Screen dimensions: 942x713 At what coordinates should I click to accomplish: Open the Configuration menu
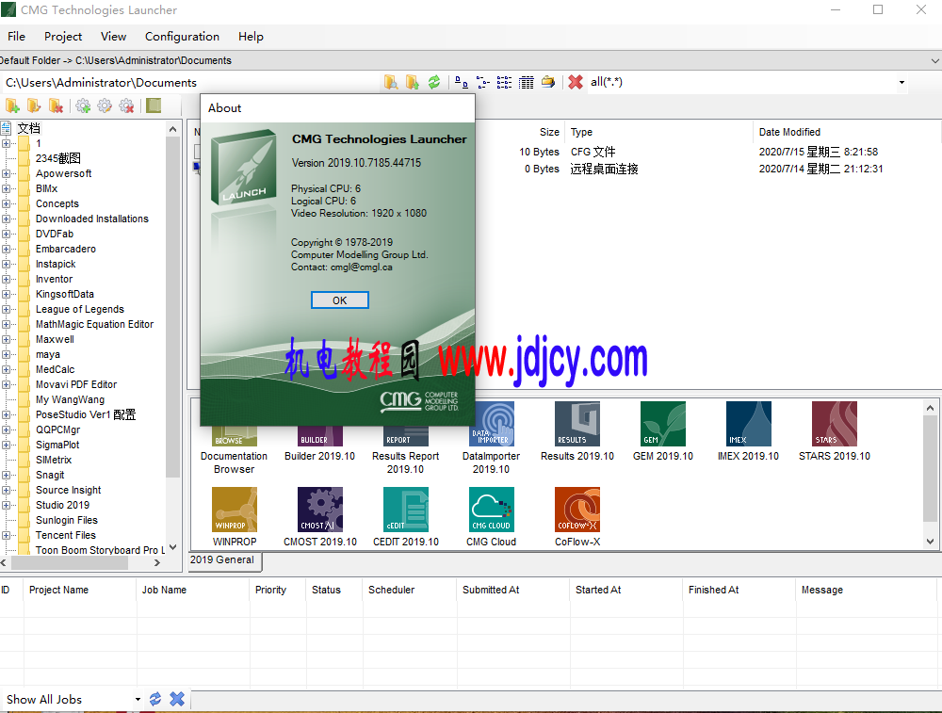(182, 37)
